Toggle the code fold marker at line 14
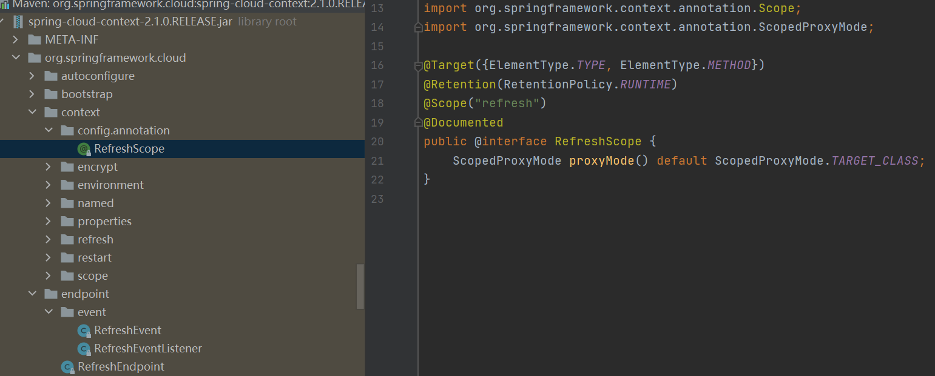Viewport: 935px width, 376px height. tap(417, 27)
